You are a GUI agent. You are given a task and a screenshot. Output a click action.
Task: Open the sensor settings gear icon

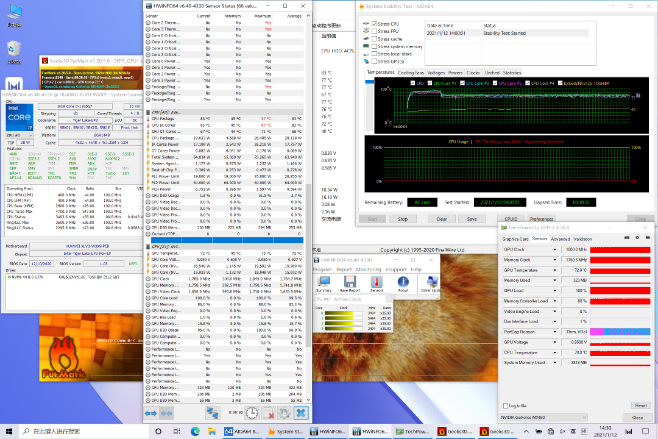pos(284,413)
